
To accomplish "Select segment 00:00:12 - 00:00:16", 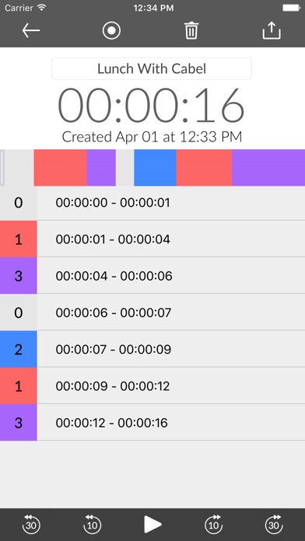I will click(x=152, y=422).
